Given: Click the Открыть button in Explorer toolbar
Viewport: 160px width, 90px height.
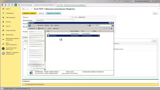Looking at the screenshot, I should [41, 28].
